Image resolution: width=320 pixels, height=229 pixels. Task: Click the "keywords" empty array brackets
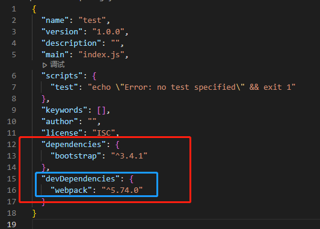point(102,110)
